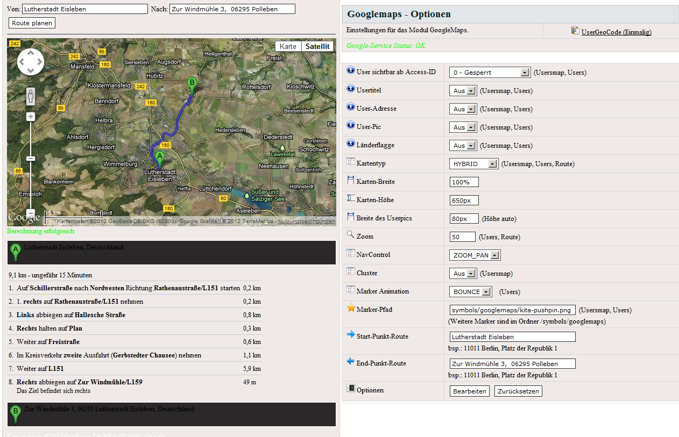Open the Access-ID dropdown set to 0 - Gesperrt
679x437 pixels.
click(490, 73)
